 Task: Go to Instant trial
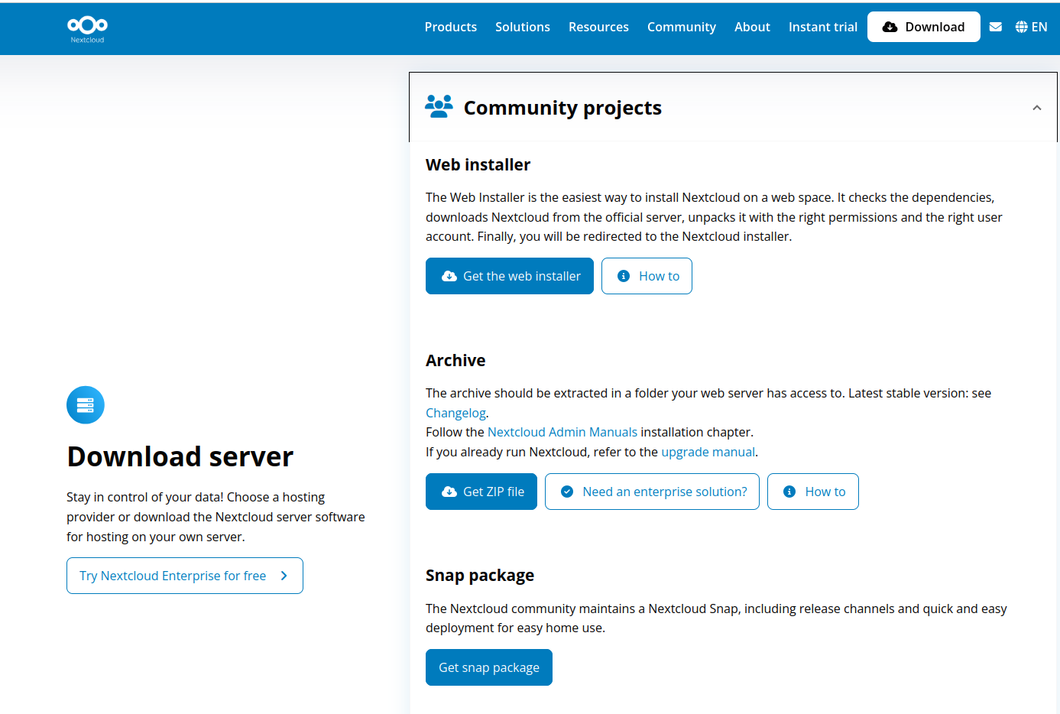(823, 27)
